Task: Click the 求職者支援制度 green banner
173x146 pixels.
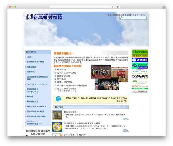Action: (140, 90)
